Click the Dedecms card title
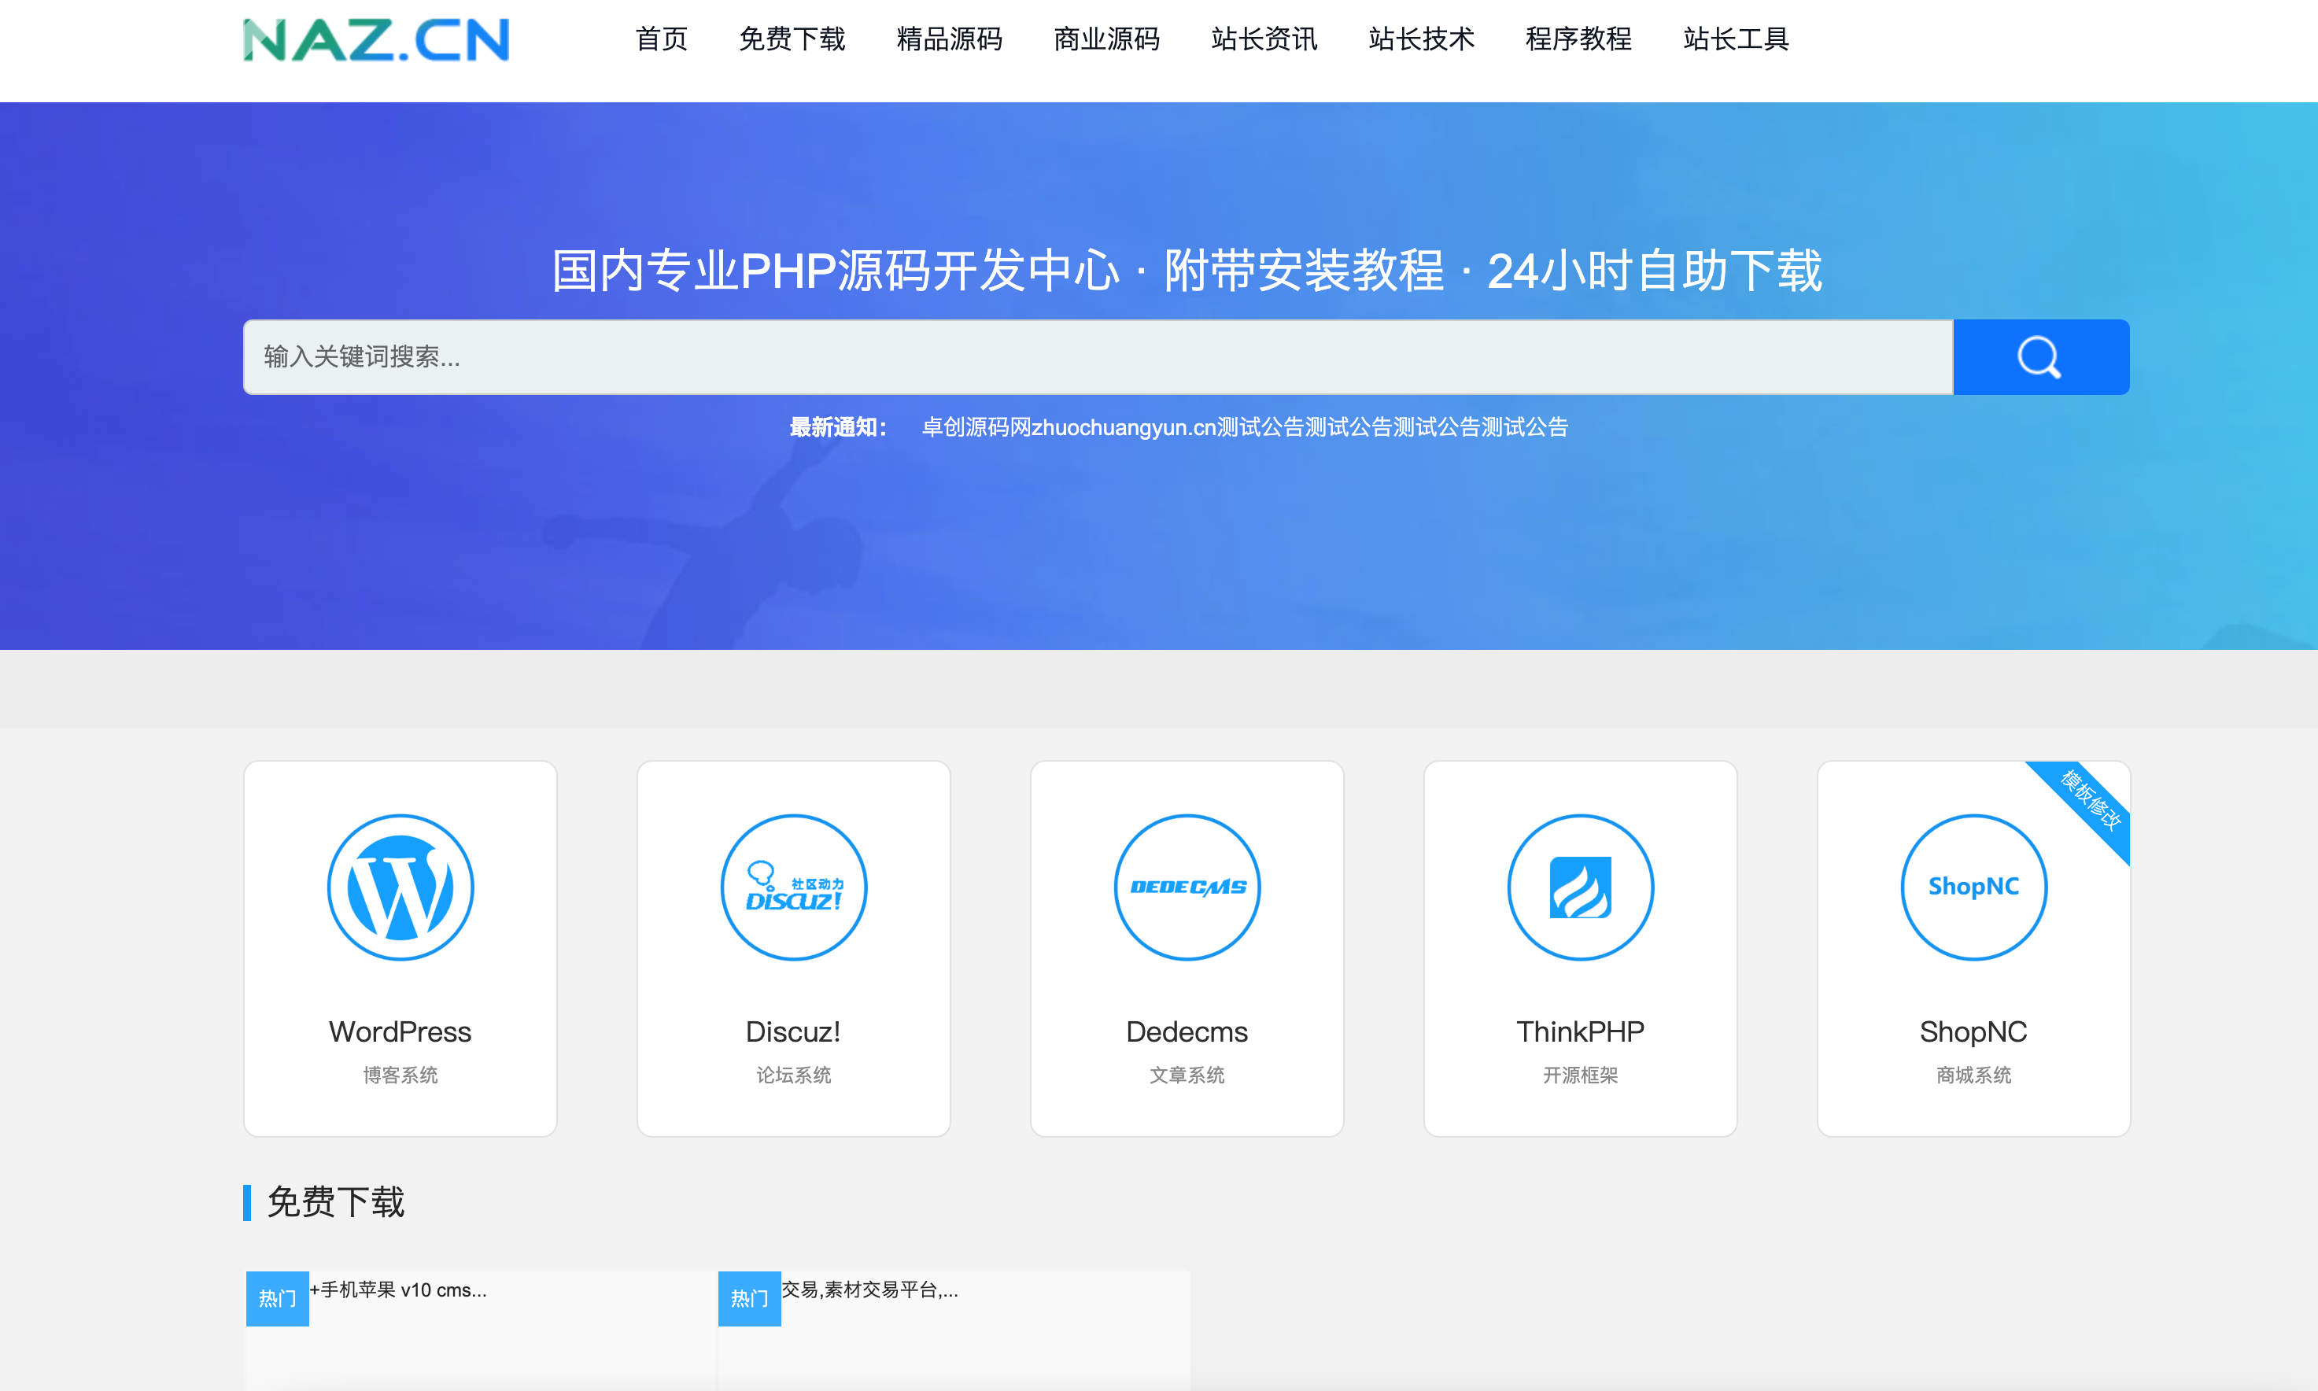This screenshot has width=2318, height=1391. click(1187, 1032)
